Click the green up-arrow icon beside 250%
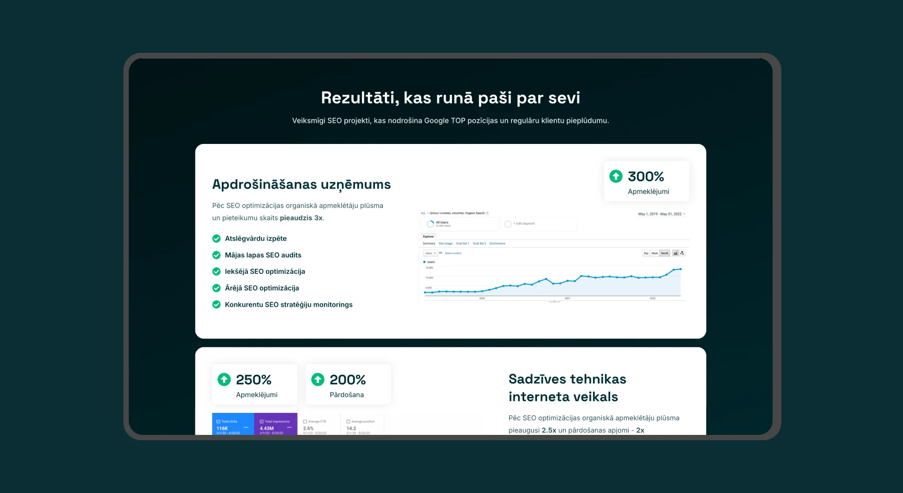Viewport: 903px width, 493px height. (x=224, y=379)
